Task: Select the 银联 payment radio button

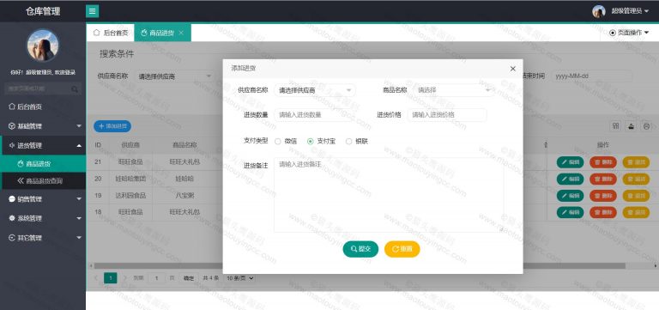Action: pos(348,142)
